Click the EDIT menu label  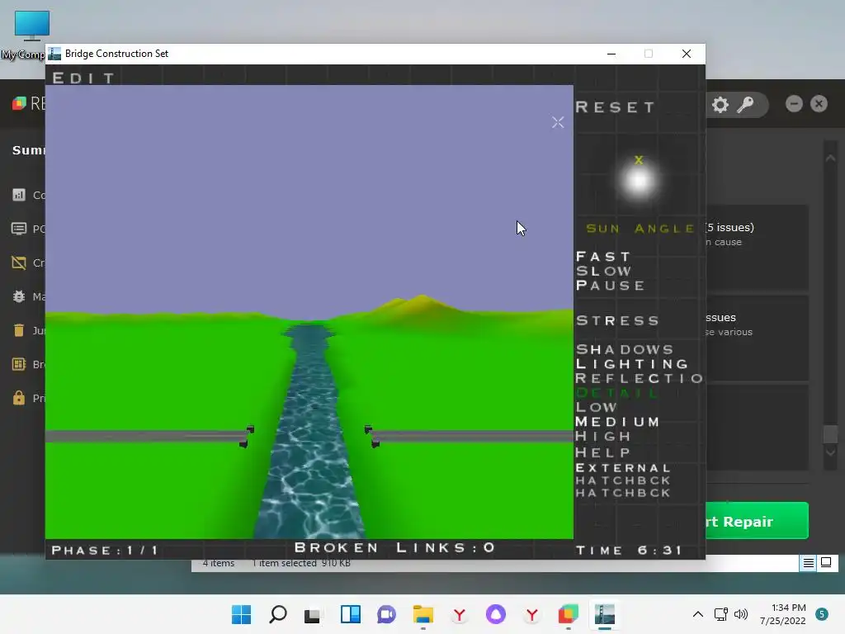click(x=83, y=78)
